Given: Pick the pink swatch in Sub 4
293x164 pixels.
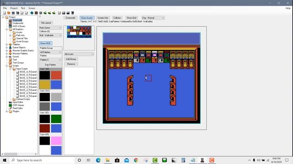Looking at the screenshot, I should pyautogui.click(x=56, y=141).
